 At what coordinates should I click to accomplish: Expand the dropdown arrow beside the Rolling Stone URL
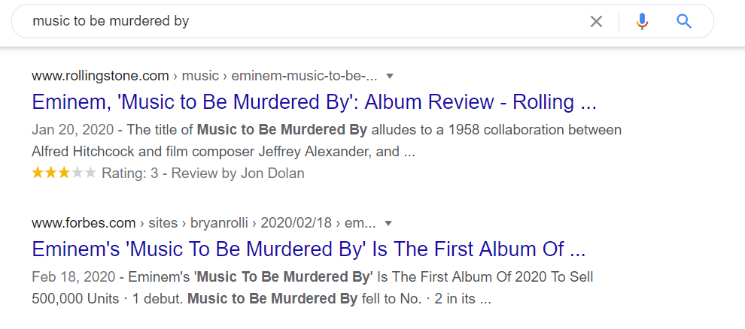390,76
